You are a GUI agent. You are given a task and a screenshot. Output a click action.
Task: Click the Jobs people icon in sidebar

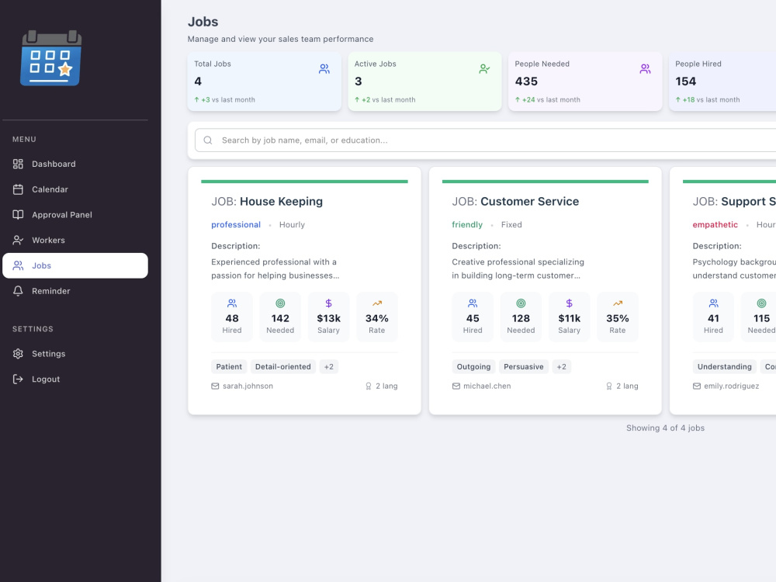click(x=19, y=265)
